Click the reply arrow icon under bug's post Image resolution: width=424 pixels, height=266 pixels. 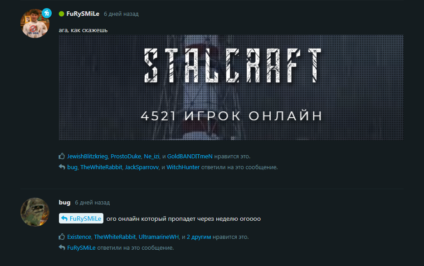[62, 247]
